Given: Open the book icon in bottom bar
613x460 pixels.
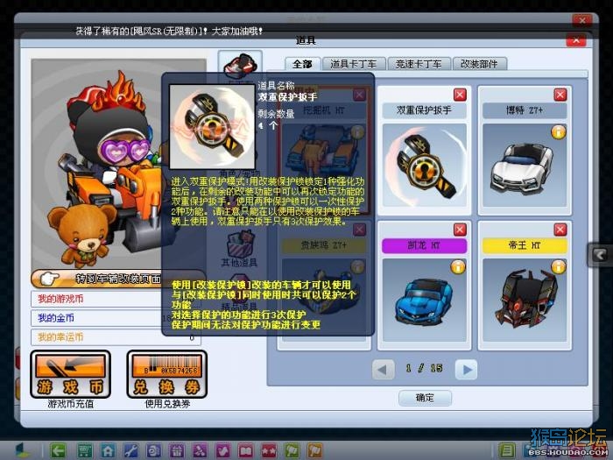Looking at the screenshot, I should pos(246,451).
